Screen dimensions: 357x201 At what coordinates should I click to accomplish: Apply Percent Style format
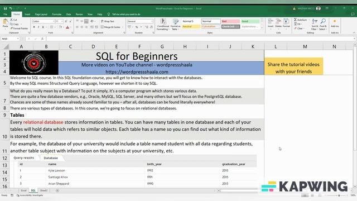(x=137, y=27)
